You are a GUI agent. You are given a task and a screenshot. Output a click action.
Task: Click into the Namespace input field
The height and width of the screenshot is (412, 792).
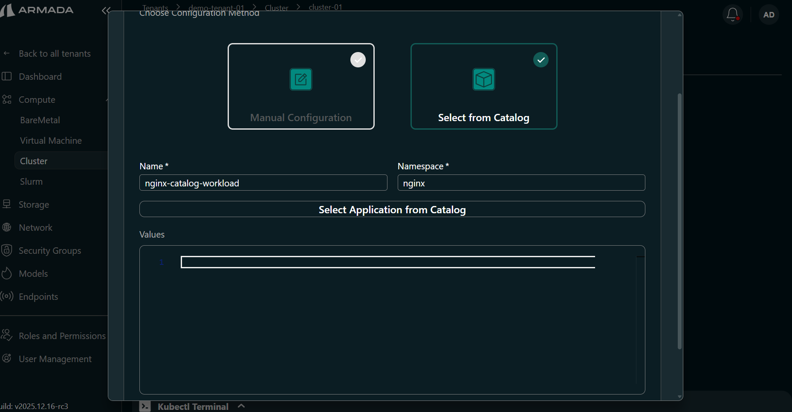tap(521, 183)
